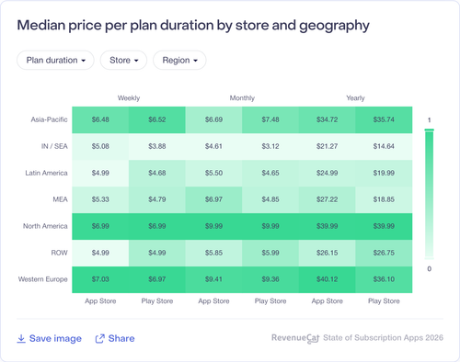Click the Western Europe row label
Image resolution: width=460 pixels, height=362 pixels.
(43, 279)
